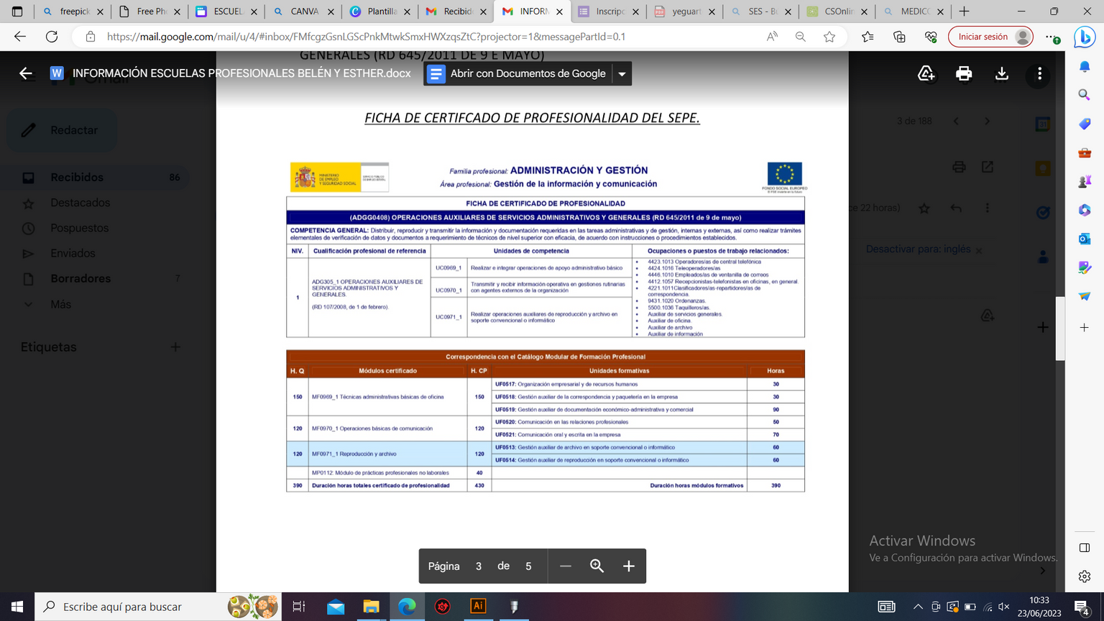
Task: Switch to the Recibidos Gmail tab
Action: pos(455,11)
